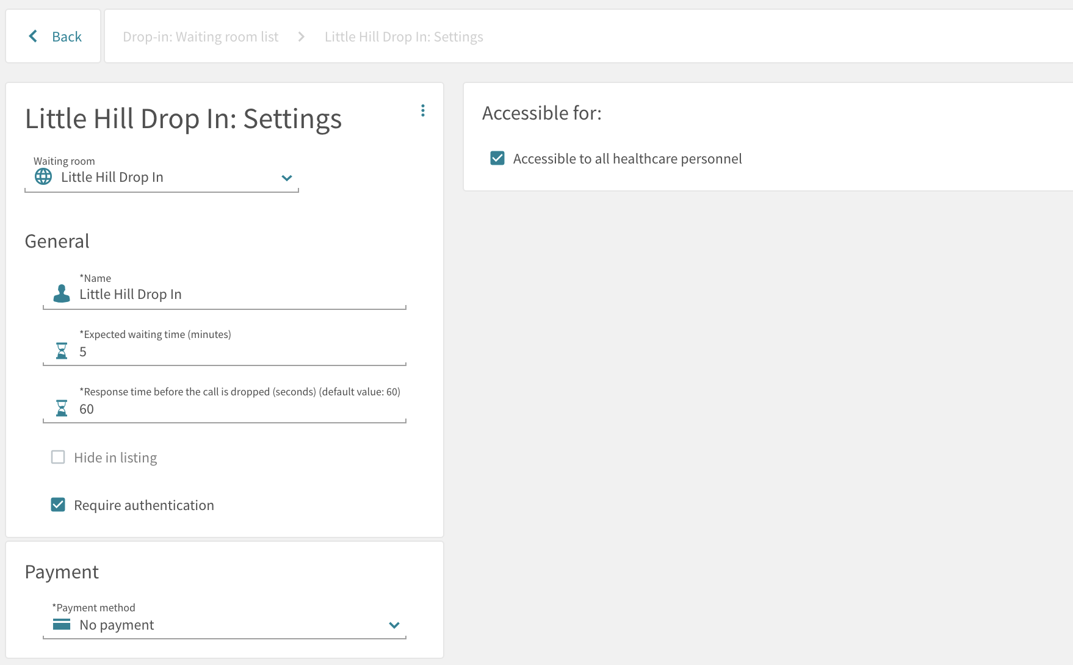Expand the Waiting room dropdown arrow
The width and height of the screenshot is (1073, 665).
tap(287, 178)
